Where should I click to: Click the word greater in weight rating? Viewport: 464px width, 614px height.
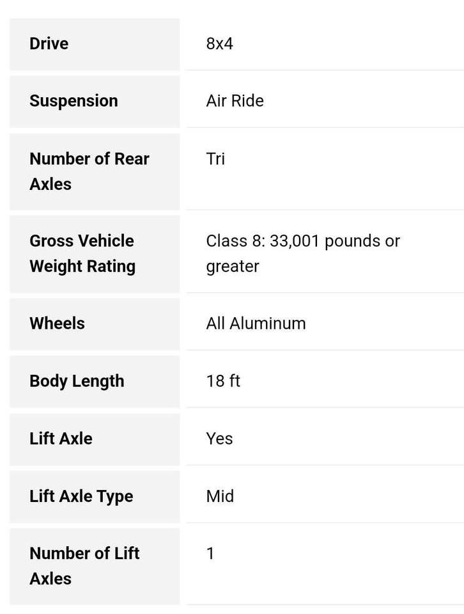pyautogui.click(x=233, y=267)
